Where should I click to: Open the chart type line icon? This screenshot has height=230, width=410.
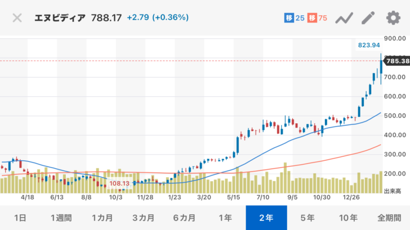(344, 18)
